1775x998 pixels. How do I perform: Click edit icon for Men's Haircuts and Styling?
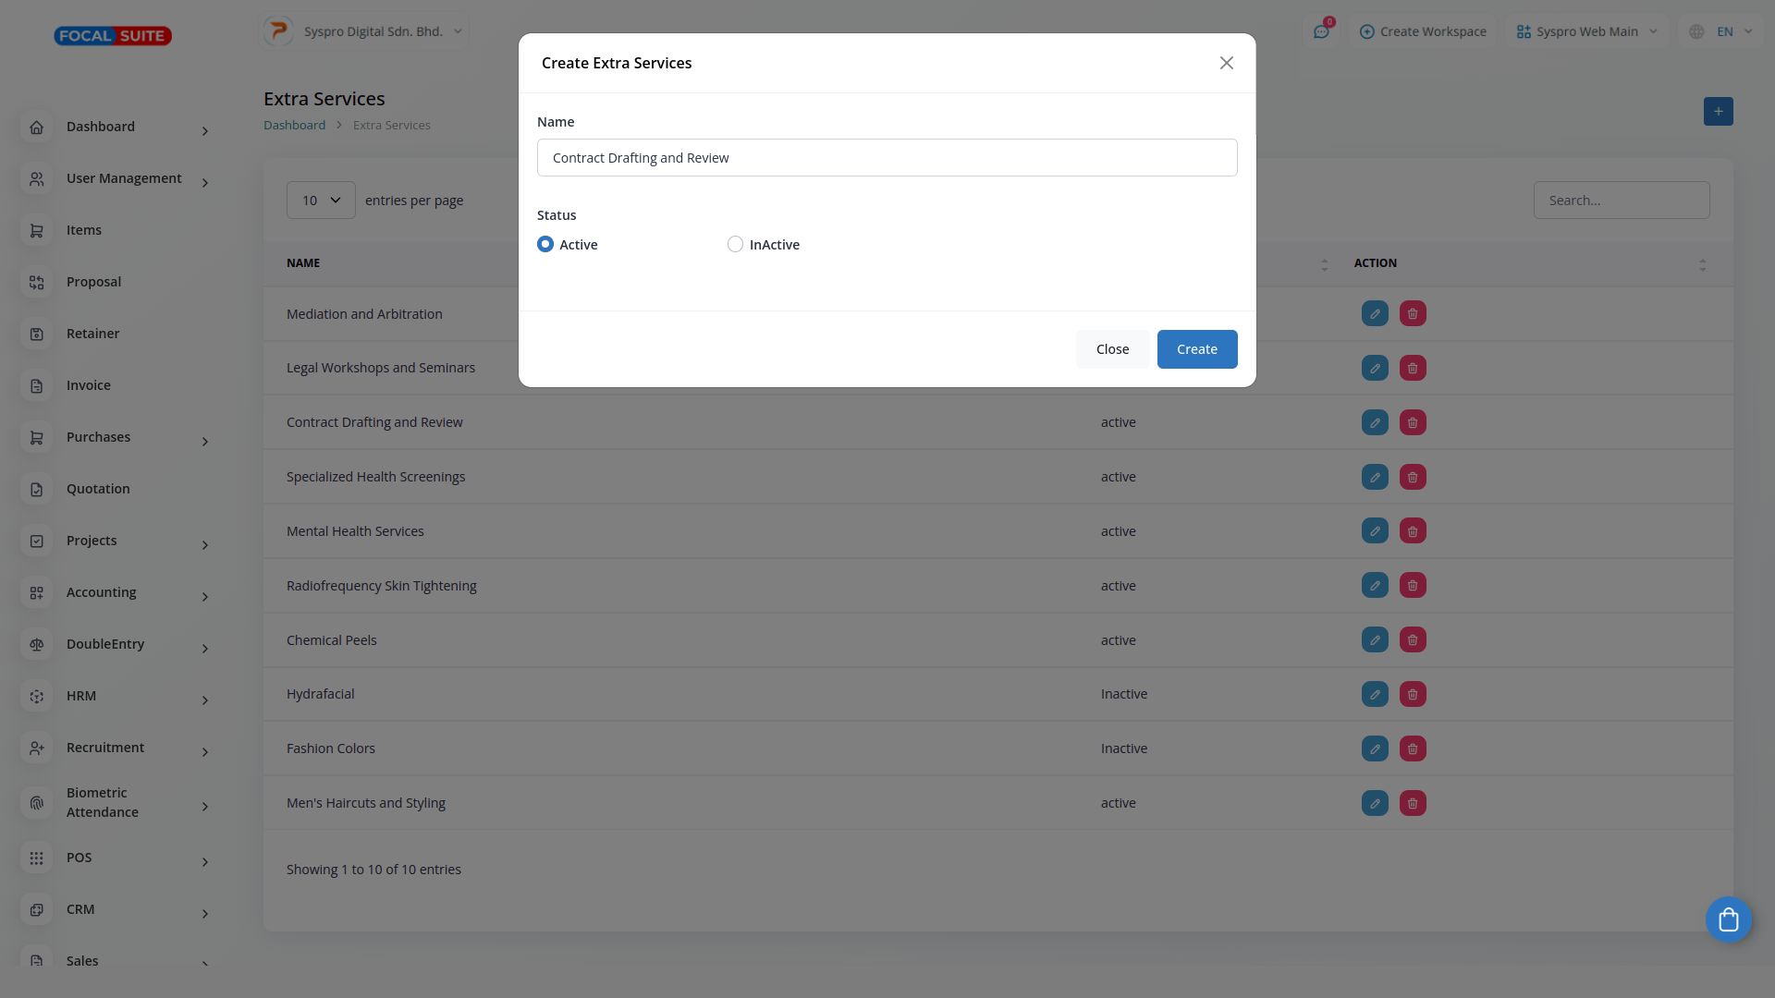click(x=1375, y=804)
